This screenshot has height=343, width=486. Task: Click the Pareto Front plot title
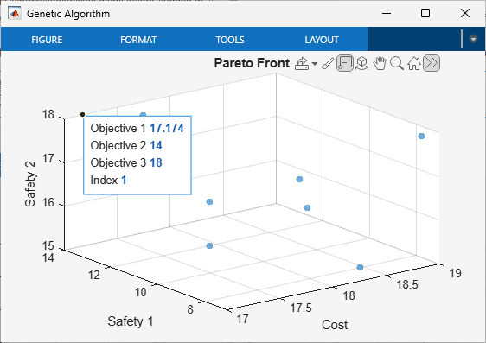tap(252, 63)
